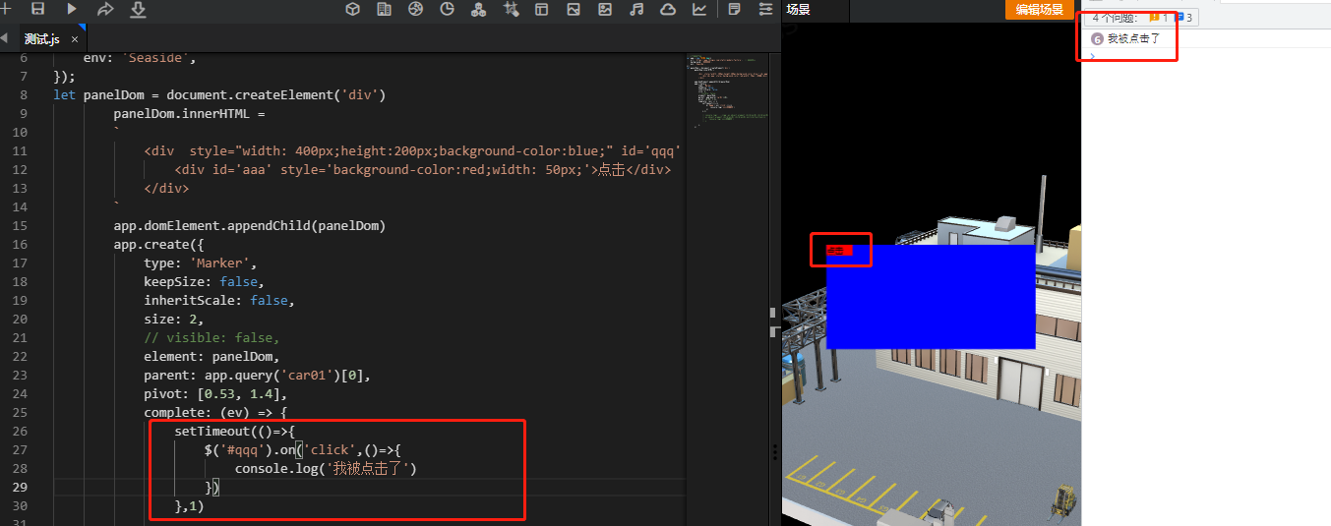Click the 'inheritScale: false' code line
Screen dimensions: 1331x526
pos(218,301)
